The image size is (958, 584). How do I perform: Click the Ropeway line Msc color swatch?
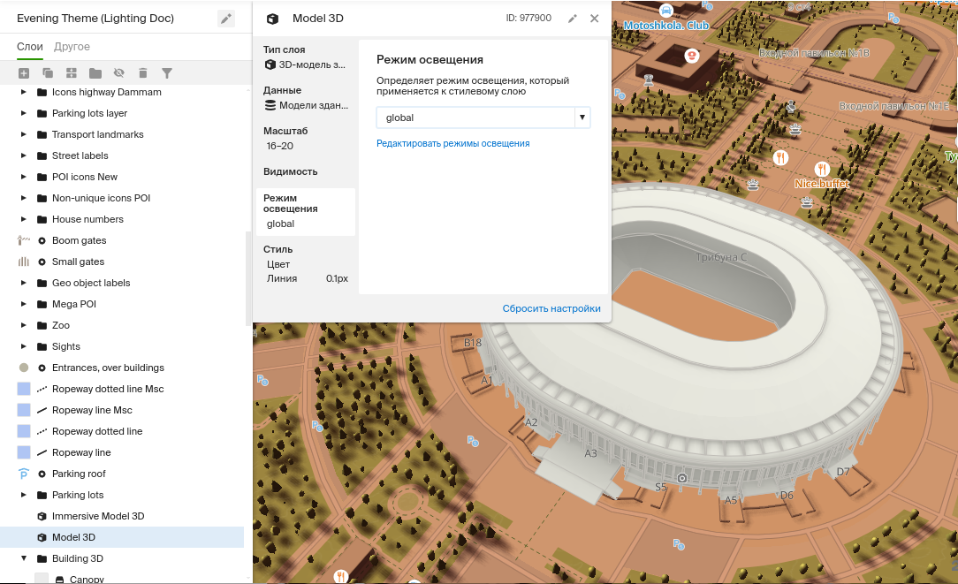coord(24,410)
